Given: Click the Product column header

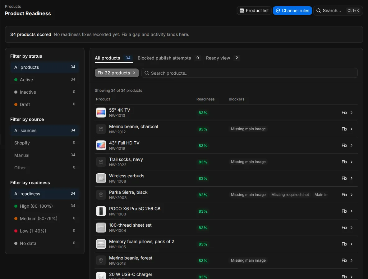Looking at the screenshot, I should click(103, 99).
